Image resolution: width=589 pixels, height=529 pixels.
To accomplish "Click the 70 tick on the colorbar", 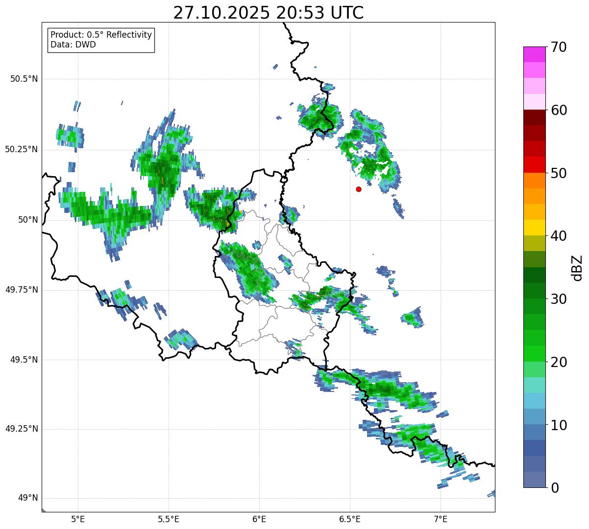I will [559, 47].
